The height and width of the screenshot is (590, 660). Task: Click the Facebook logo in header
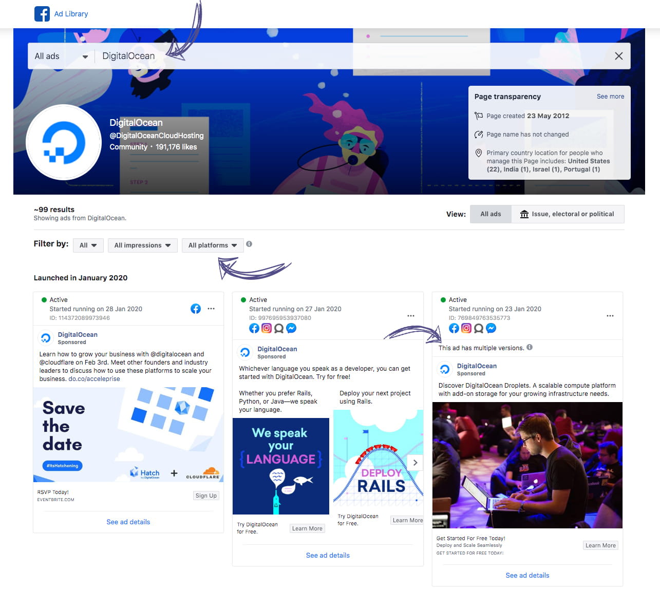click(42, 14)
